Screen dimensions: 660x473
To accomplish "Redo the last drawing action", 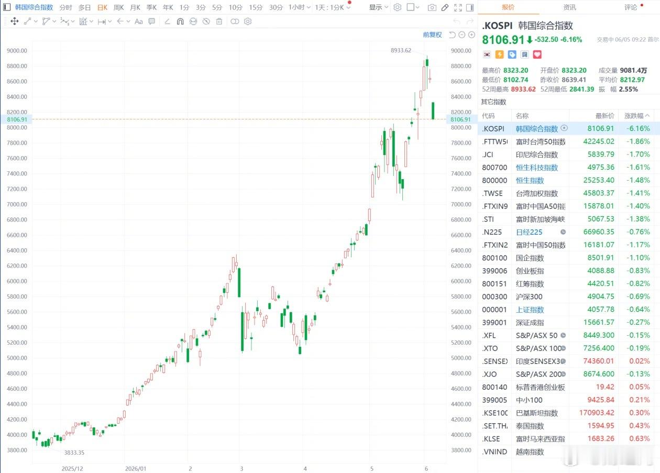I will [469, 21].
